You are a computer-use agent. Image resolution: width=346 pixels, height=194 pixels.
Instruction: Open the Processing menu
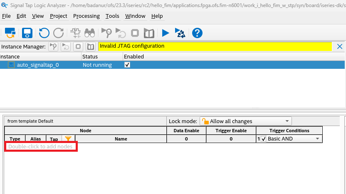(86, 16)
